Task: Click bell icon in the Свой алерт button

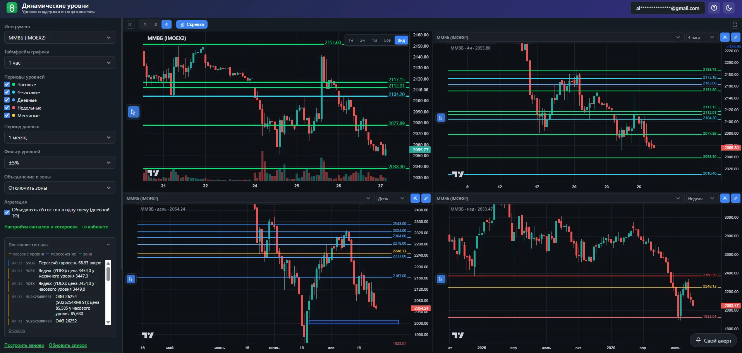Action: coord(698,340)
